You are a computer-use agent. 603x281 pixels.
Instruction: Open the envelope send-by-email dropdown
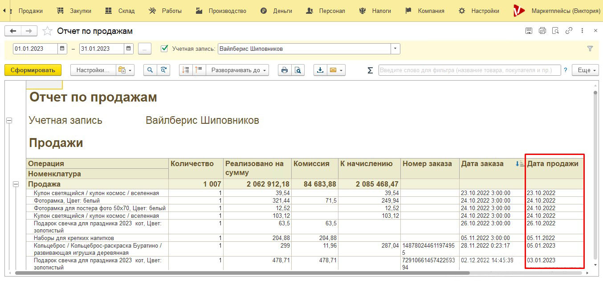336,70
